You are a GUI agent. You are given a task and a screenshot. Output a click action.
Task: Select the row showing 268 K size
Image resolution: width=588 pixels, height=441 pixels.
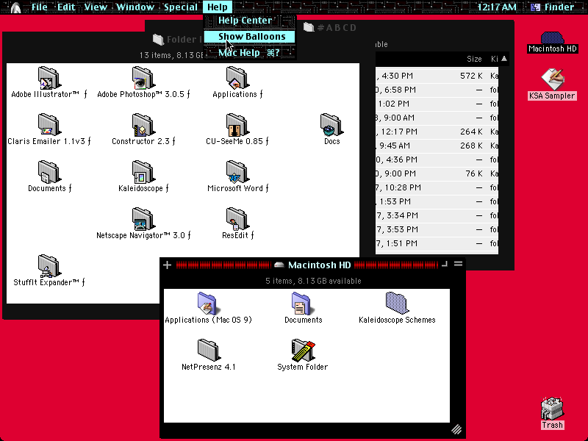[437, 146]
